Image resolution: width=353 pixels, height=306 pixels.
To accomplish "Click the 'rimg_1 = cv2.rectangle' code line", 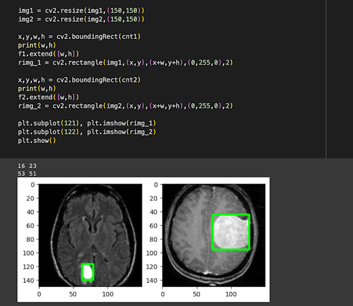I will (x=126, y=62).
